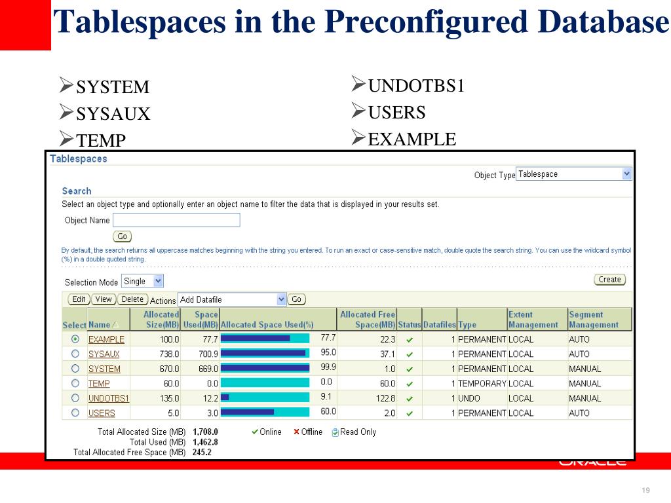The height and width of the screenshot is (503, 671).
Task: Open the EXAMPLE tablespace link
Action: (x=106, y=339)
